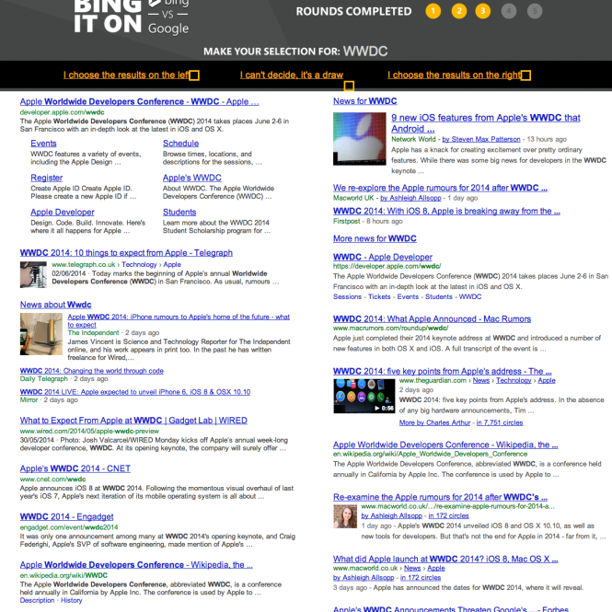The image size is (612, 612).
Task: Tick the checkbox under the draw option
Action: point(349,86)
